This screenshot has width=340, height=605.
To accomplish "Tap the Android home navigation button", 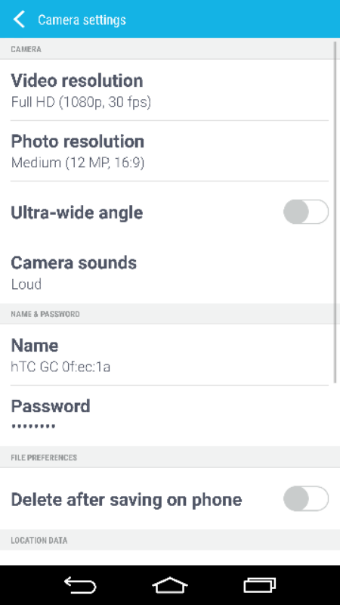I will (169, 585).
